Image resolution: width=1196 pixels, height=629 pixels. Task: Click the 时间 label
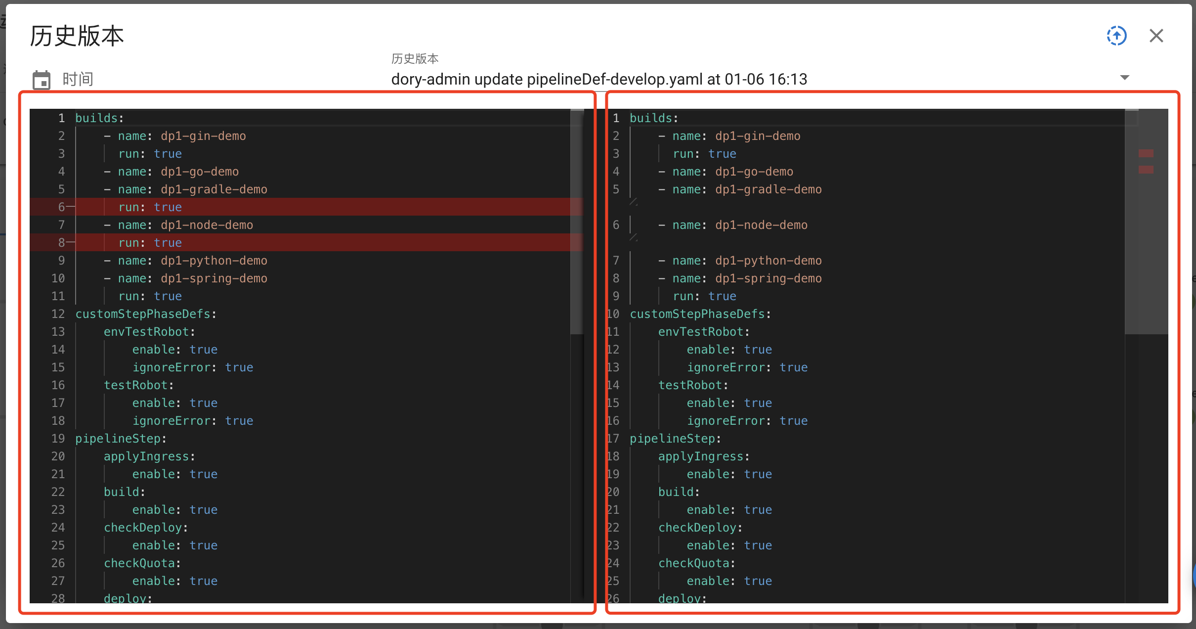tap(78, 79)
